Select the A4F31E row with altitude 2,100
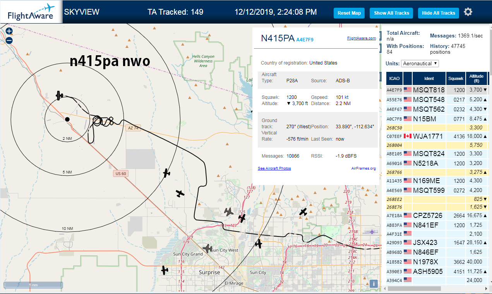The image size is (492, 294). [437, 234]
